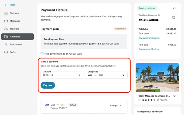Expand the Totally Morocco Tour details
Image resolution: width=184 pixels, height=115 pixels.
click(174, 96)
